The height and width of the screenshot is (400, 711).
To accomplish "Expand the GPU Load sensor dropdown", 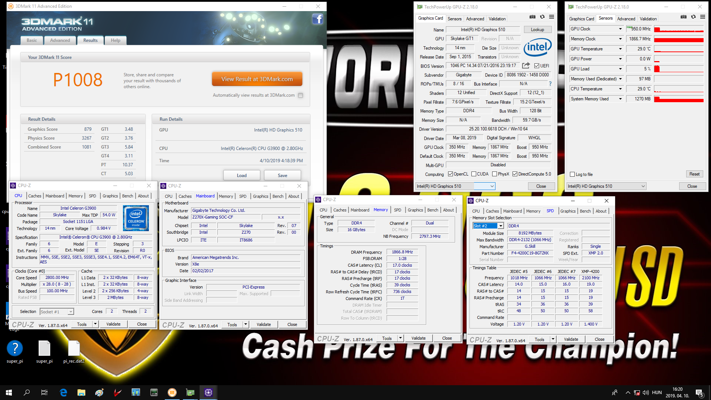I will (620, 69).
